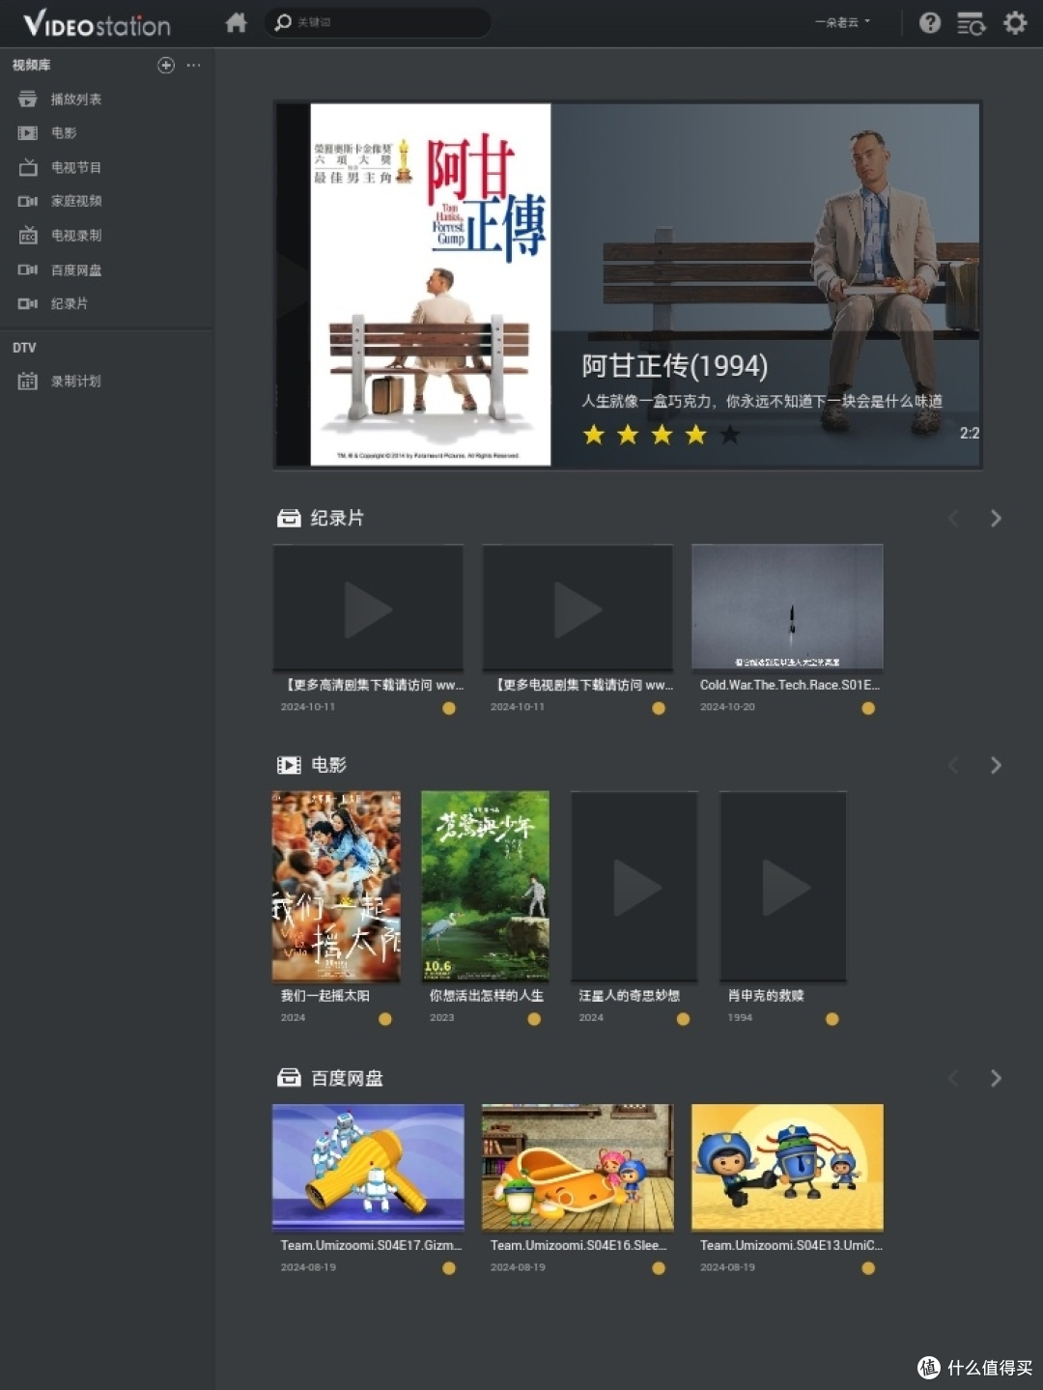Open Team.Umizoomi.S04E13 thumbnail
Image resolution: width=1043 pixels, height=1390 pixels.
point(787,1167)
